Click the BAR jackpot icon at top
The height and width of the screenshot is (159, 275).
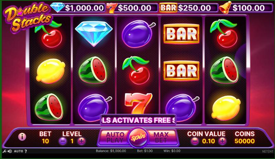(168, 8)
